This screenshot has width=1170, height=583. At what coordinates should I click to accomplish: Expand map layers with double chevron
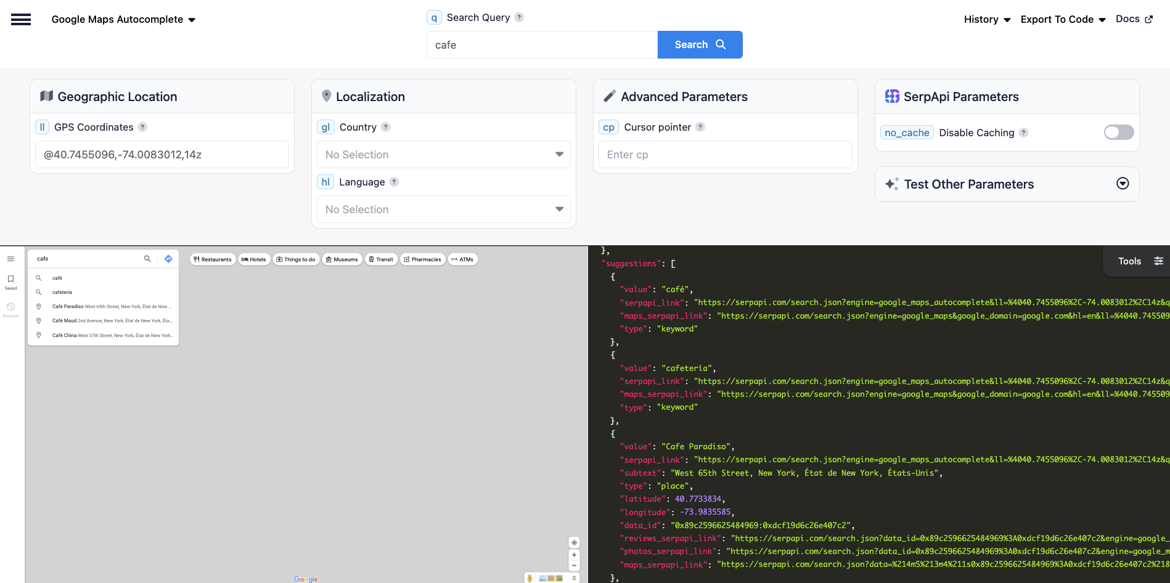coord(574,578)
